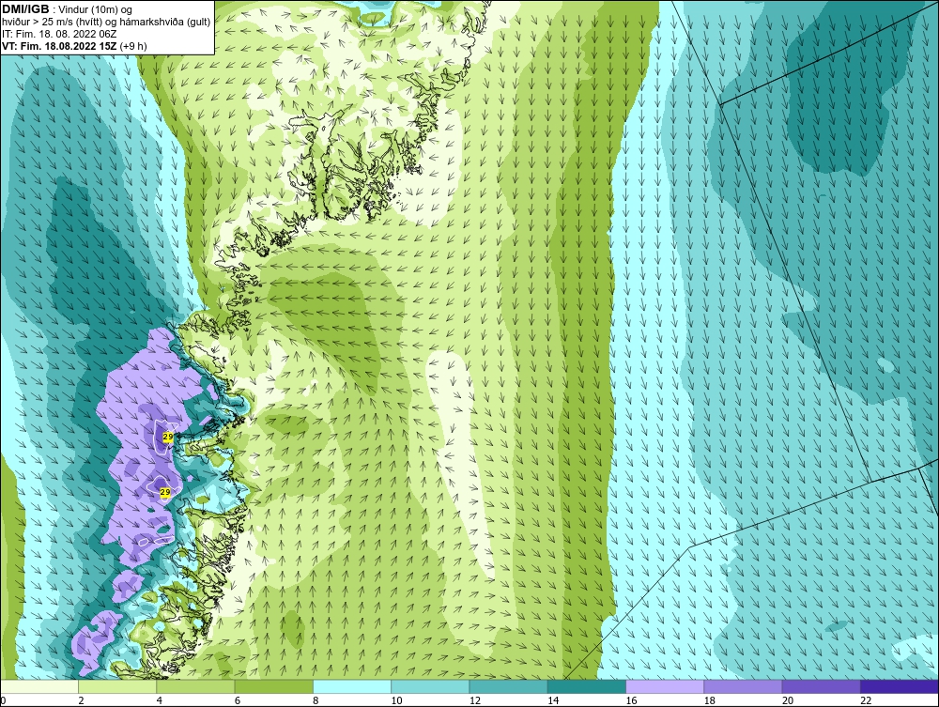Viewport: 939px width, 707px height.
Task: Click the legend scale label '12'
Action: [474, 701]
